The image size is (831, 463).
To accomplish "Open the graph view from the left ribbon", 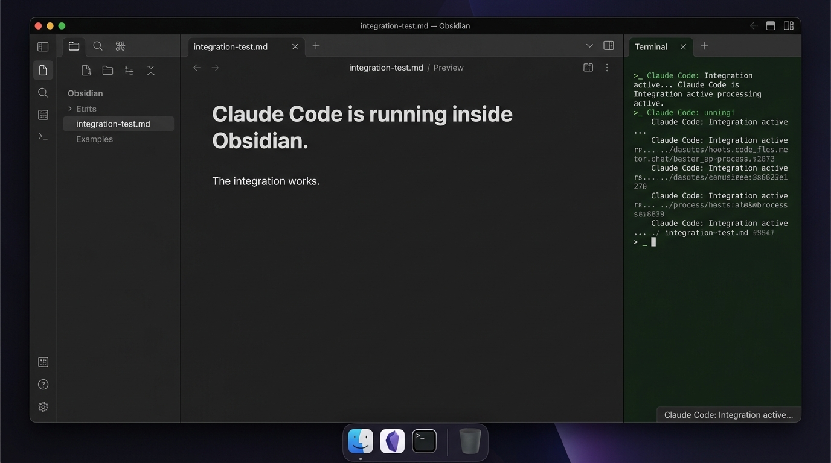I will tap(43, 115).
